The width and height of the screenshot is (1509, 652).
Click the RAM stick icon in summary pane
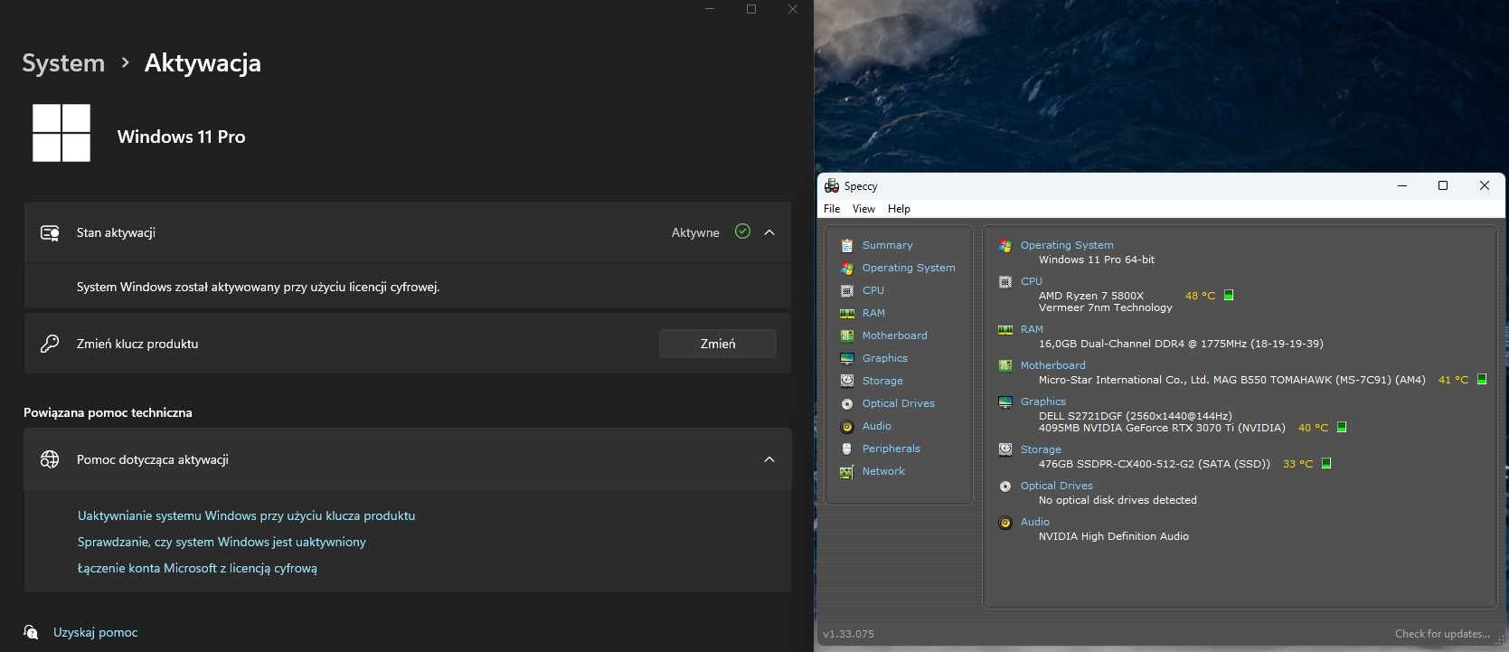pos(1005,329)
